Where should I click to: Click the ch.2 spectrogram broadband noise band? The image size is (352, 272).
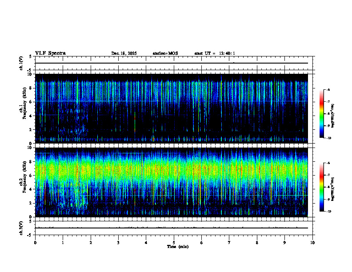tap(172, 171)
